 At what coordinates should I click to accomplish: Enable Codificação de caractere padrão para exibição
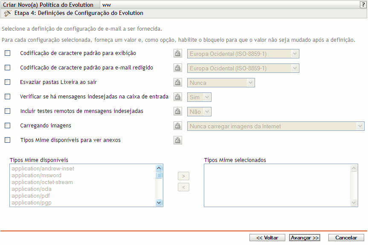(x=8, y=53)
